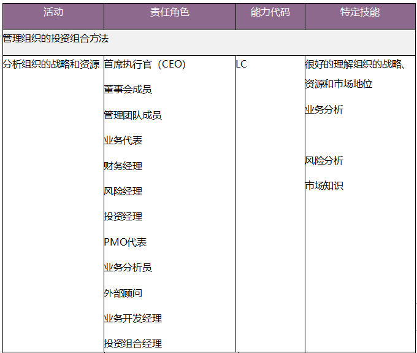The image size is (417, 353).
Task: Click the 财务经理 role entry
Action: tap(123, 166)
